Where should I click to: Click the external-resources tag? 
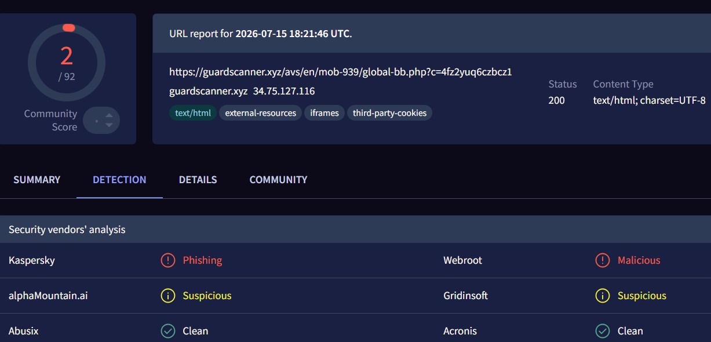click(261, 113)
